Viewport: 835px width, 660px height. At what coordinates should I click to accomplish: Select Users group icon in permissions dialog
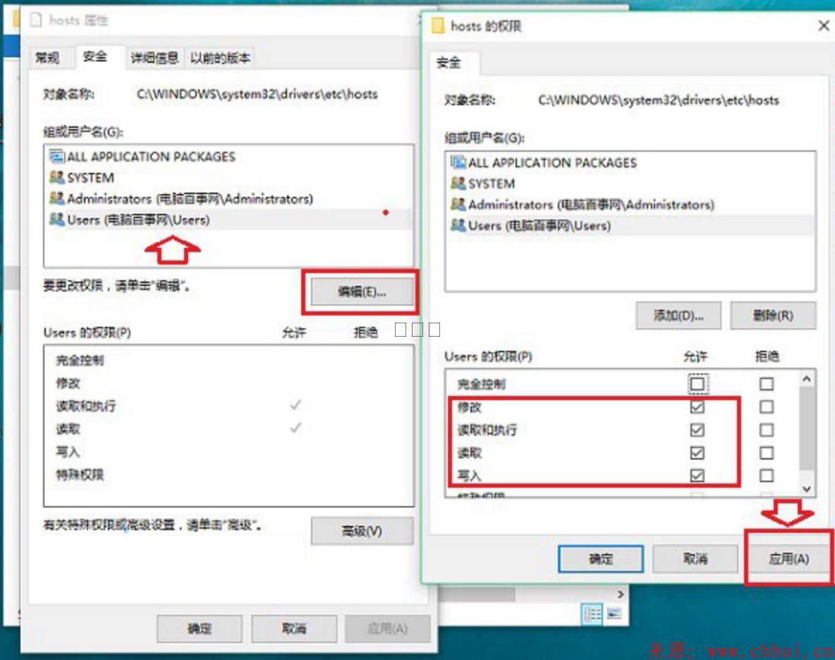point(458,225)
